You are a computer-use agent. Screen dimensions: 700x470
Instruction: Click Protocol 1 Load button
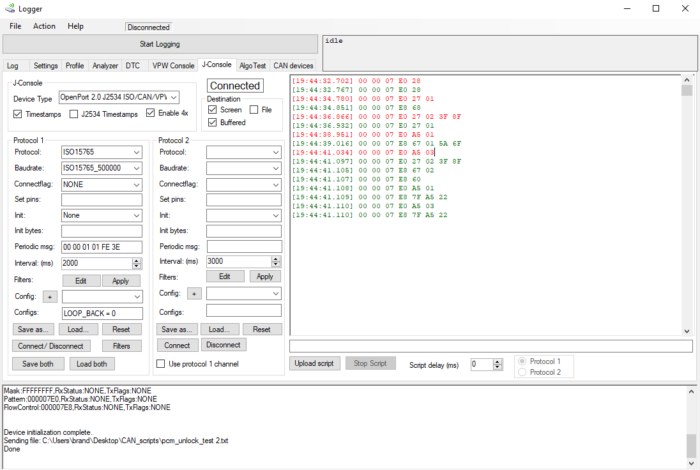pyautogui.click(x=78, y=330)
